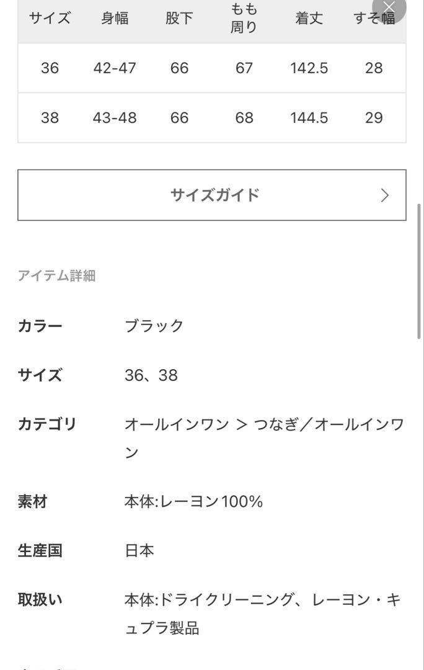Open the オールインワン category link

pyautogui.click(x=177, y=424)
